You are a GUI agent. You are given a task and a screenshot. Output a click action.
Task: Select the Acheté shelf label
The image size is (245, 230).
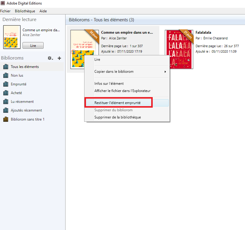click(17, 93)
